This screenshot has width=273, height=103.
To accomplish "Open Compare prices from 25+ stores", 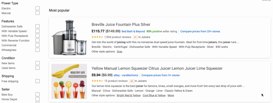I will [200, 31].
